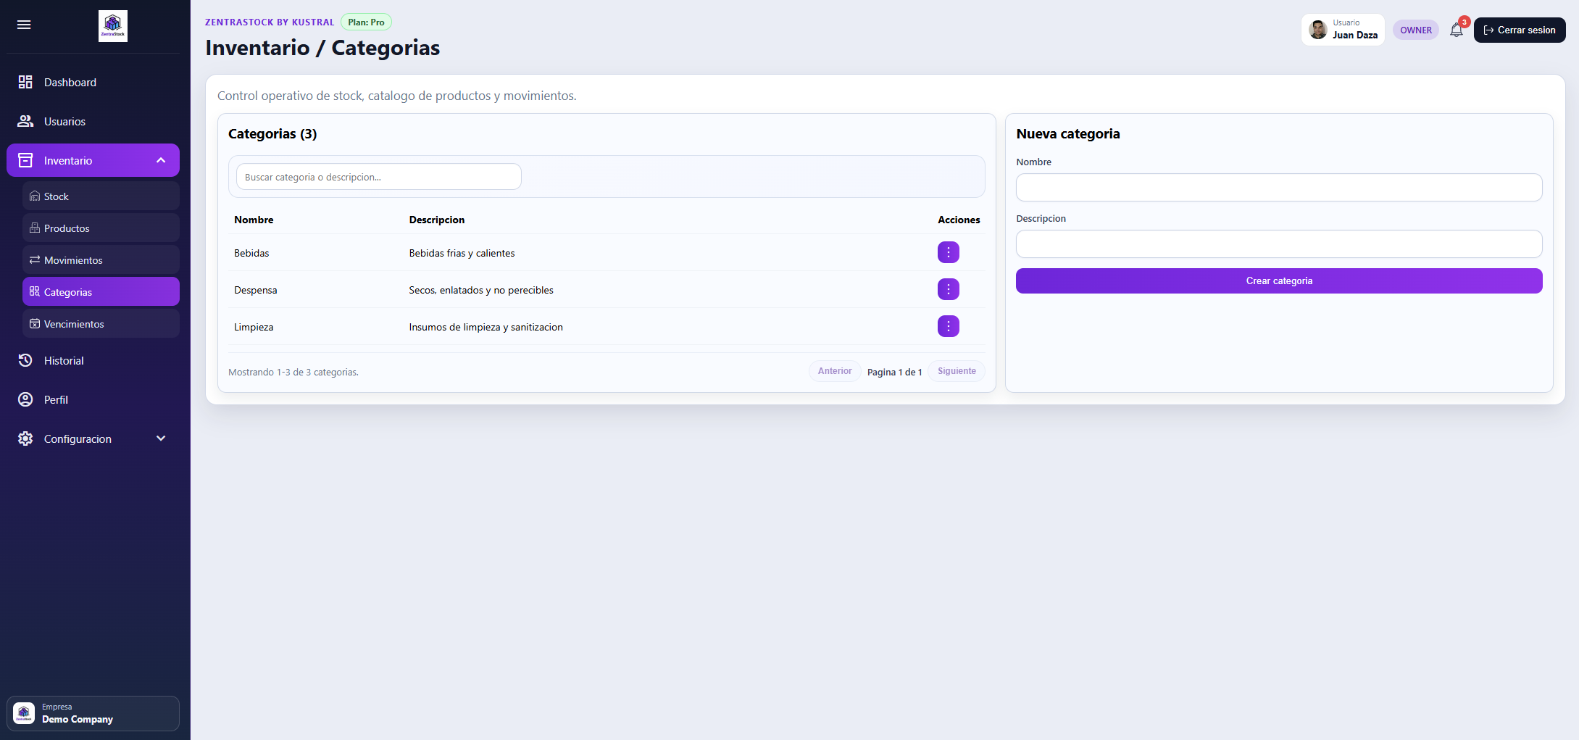Click the Productos icon in submenu
The width and height of the screenshot is (1579, 740).
click(35, 228)
